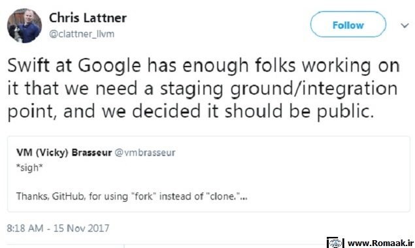415x248 pixels.
Task: Click the @clattner_llvm handle
Action: [82, 34]
